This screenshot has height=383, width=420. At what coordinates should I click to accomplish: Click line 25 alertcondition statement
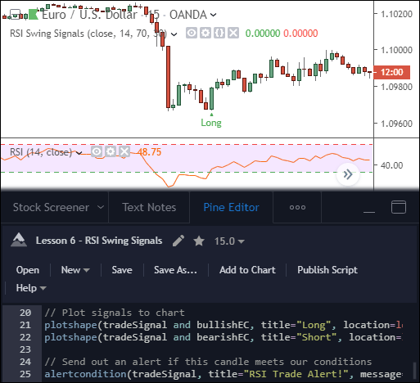(224, 374)
